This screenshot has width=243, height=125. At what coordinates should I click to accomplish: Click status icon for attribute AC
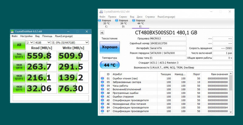[x=102, y=97]
